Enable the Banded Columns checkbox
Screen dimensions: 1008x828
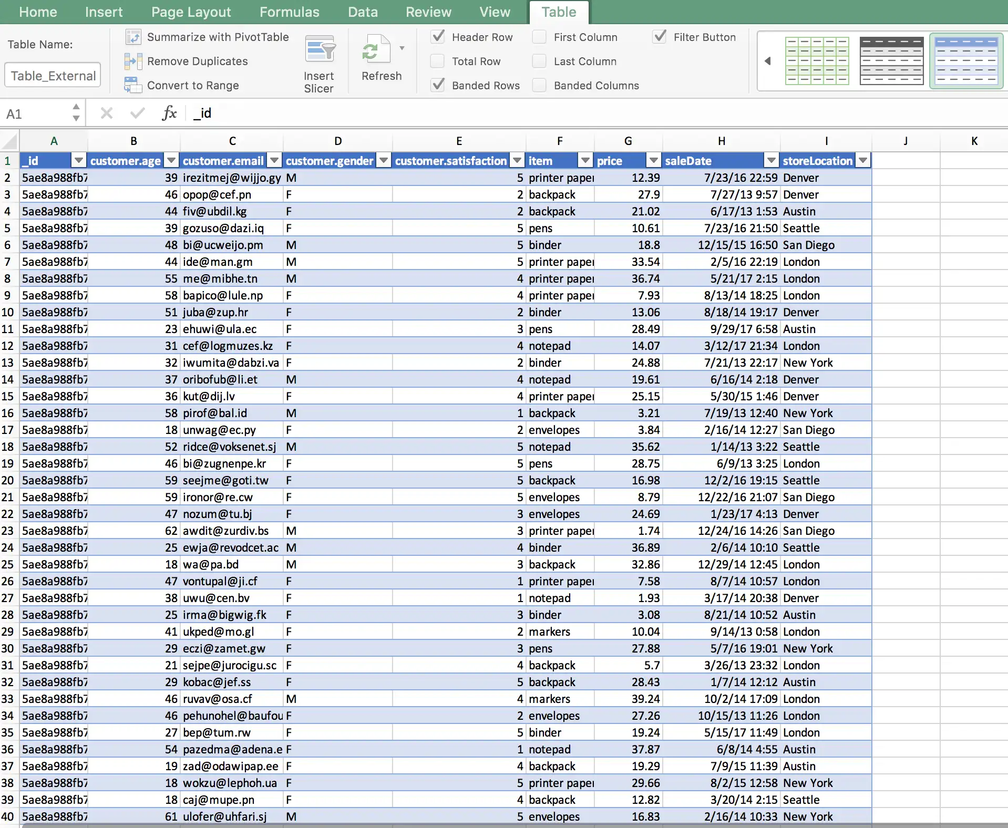pos(539,85)
